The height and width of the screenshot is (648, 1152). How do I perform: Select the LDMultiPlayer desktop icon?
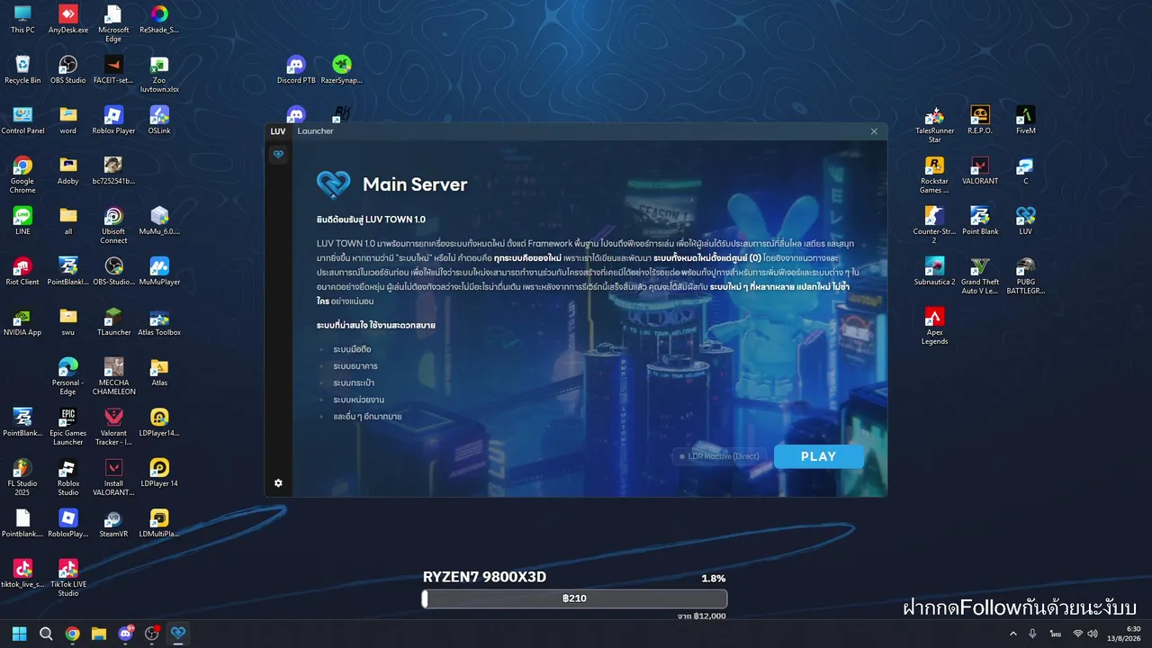pyautogui.click(x=159, y=523)
